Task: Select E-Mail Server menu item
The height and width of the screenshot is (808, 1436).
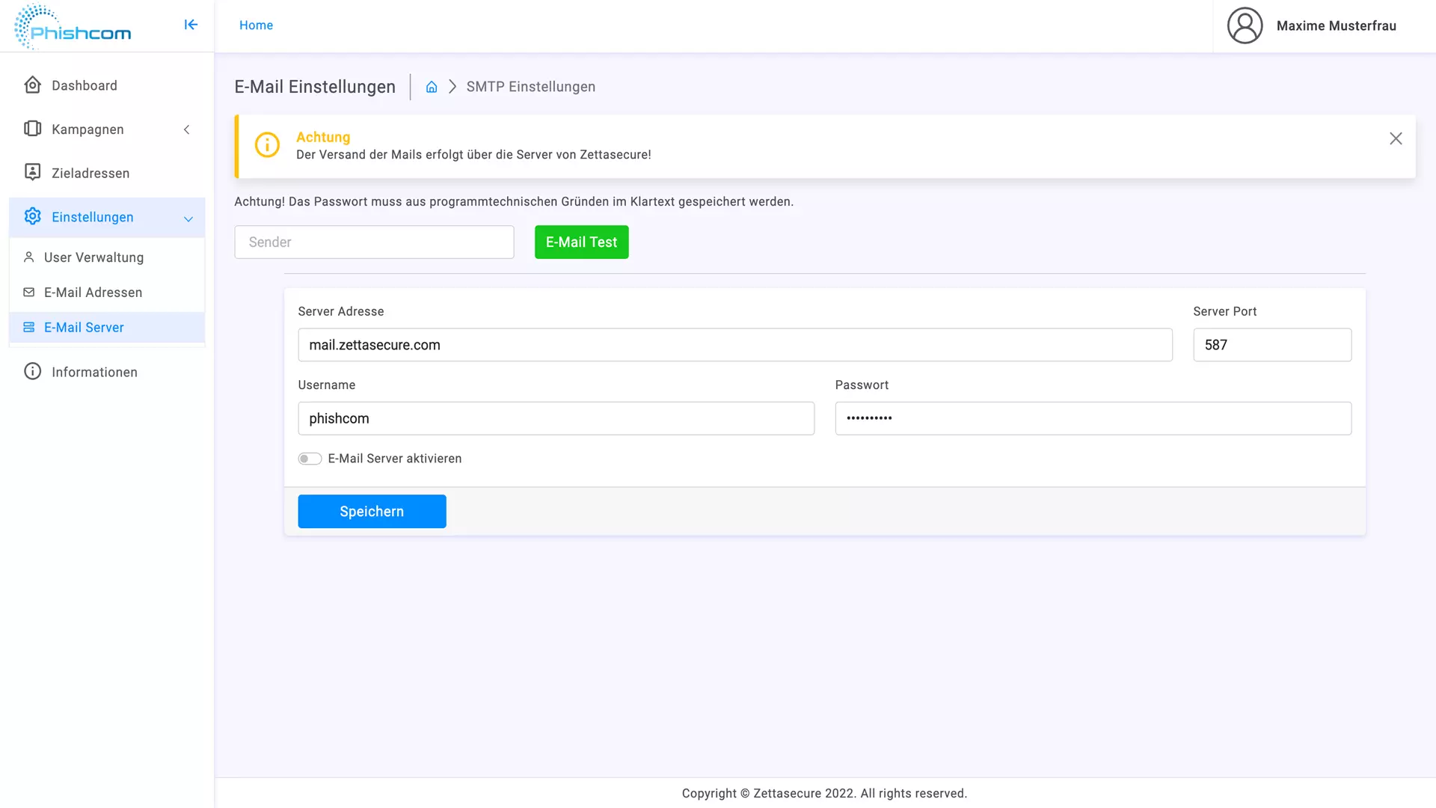Action: click(x=84, y=328)
